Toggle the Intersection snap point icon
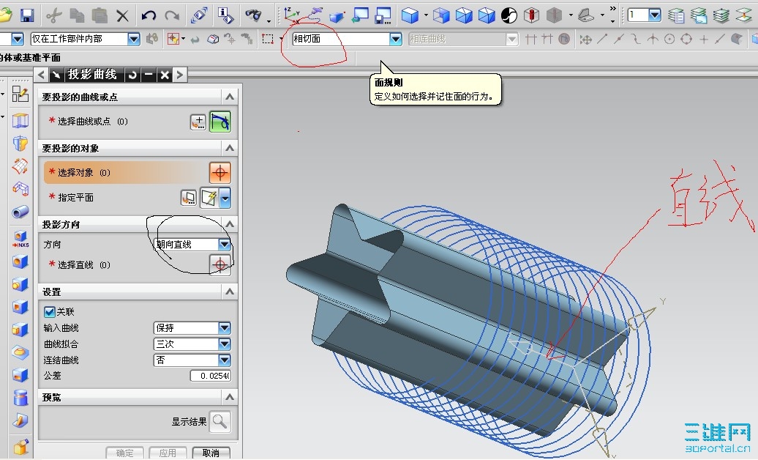Image resolution: width=758 pixels, height=460 pixels. pyautogui.click(x=653, y=40)
